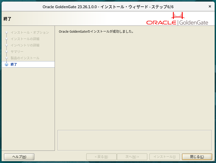Viewport: 216px width, 163px height.
Task: Click the empty message box at the bottom
Action: [x=135, y=140]
